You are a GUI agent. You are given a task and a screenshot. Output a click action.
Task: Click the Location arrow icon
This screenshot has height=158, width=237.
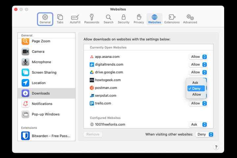pos(25,83)
